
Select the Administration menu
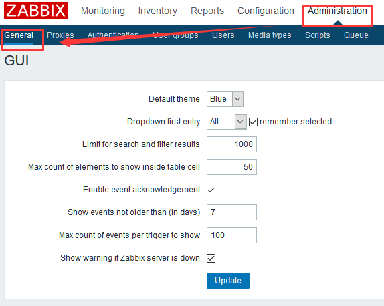tap(337, 11)
